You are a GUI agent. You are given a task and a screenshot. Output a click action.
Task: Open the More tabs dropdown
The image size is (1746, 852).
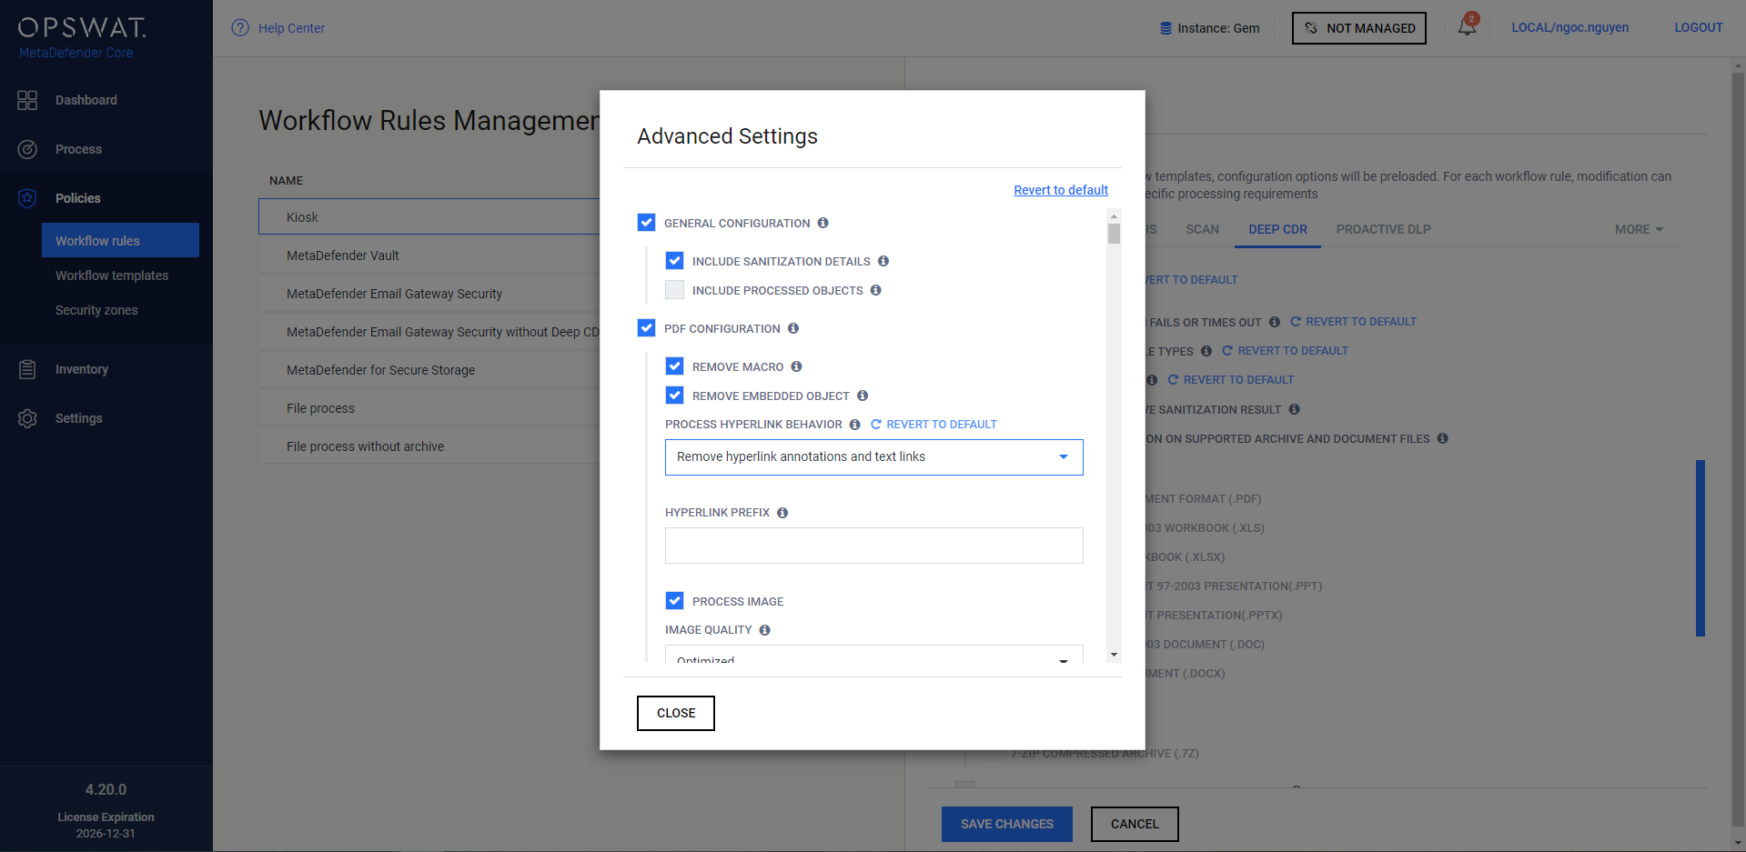click(x=1638, y=229)
